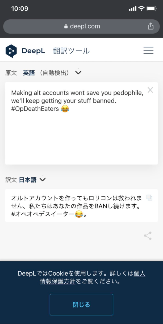Image resolution: width=163 pixels, height=324 pixels.
Task: Tap the battery icon in status bar
Action: click(152, 9)
